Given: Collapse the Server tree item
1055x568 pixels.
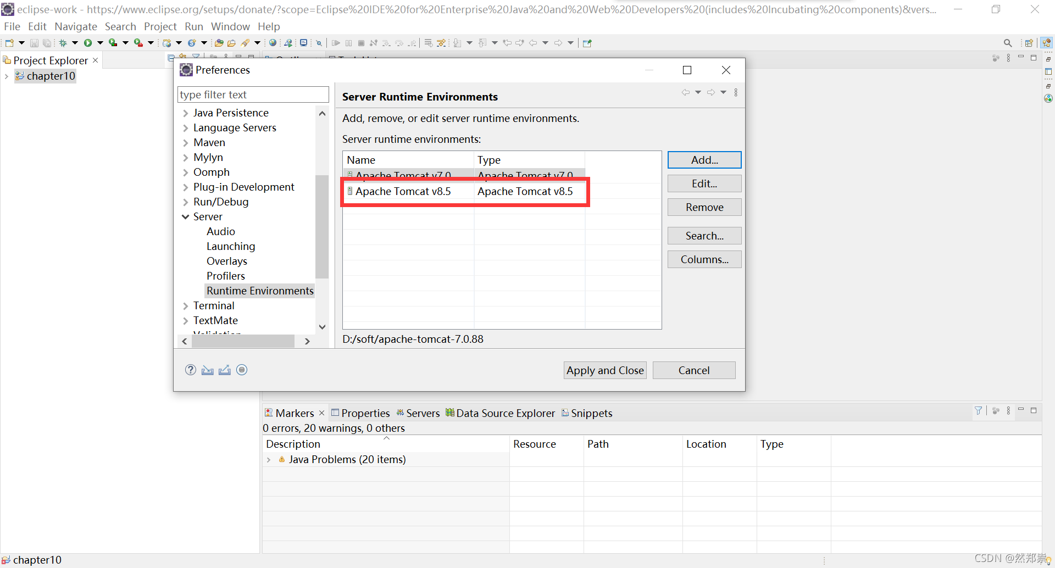Looking at the screenshot, I should (x=185, y=216).
